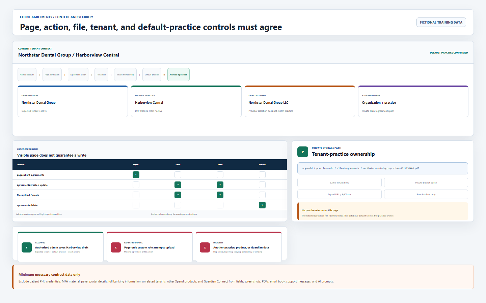Click the Client Agreements / Context and Security breadcrumb
The width and height of the screenshot is (486, 303).
[x=56, y=17]
